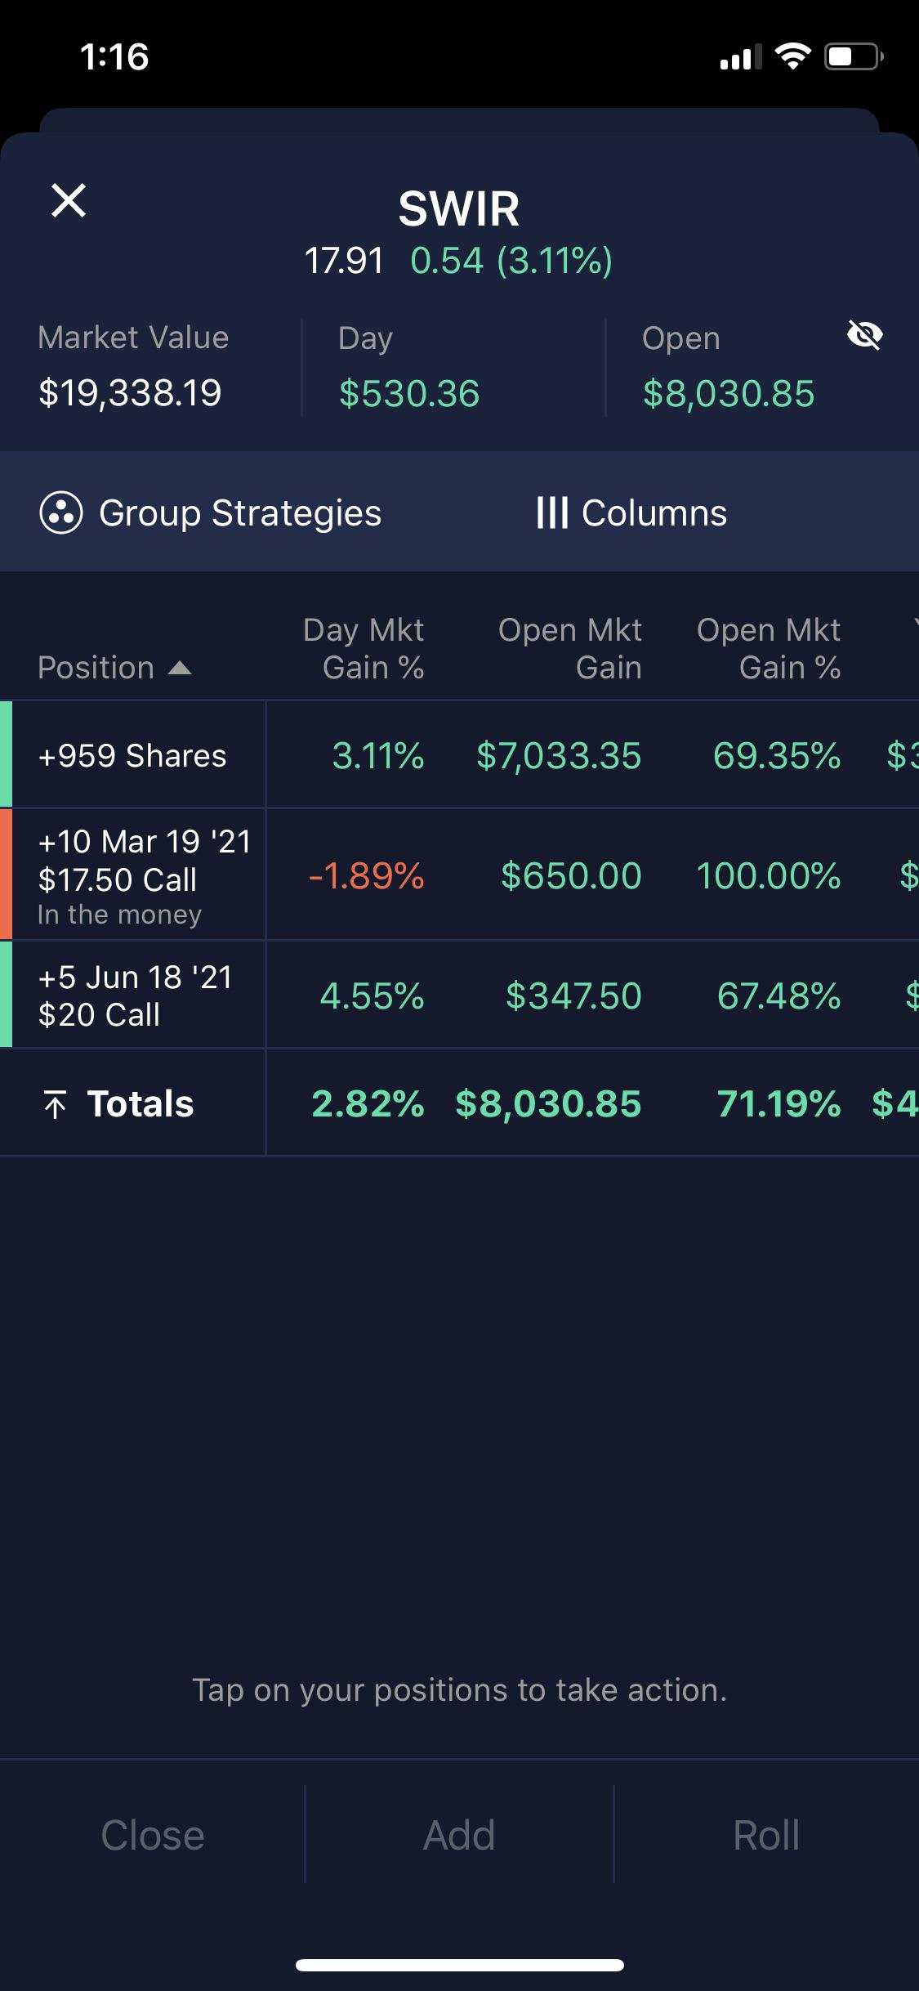Tap the Open gain $8,030.85 summary
Screen dimensions: 919x1991
(x=729, y=394)
